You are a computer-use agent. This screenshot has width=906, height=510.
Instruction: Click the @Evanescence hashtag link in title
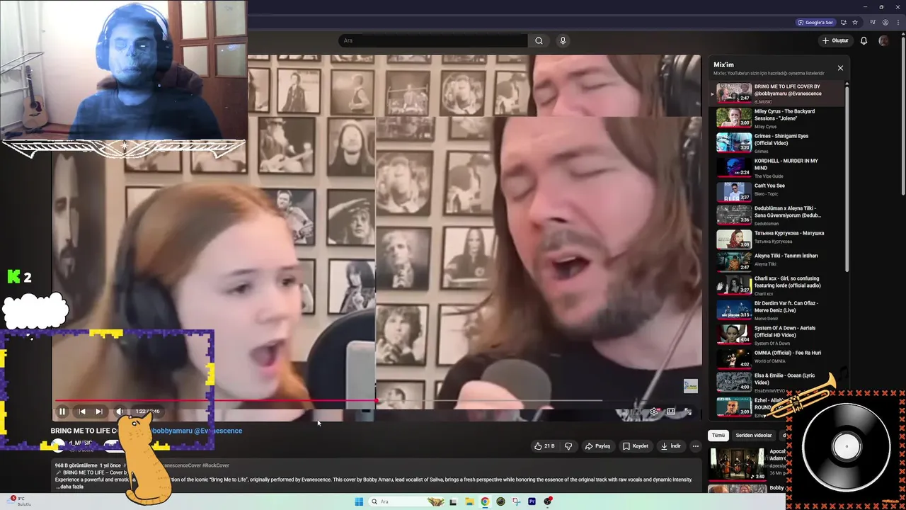(218, 431)
